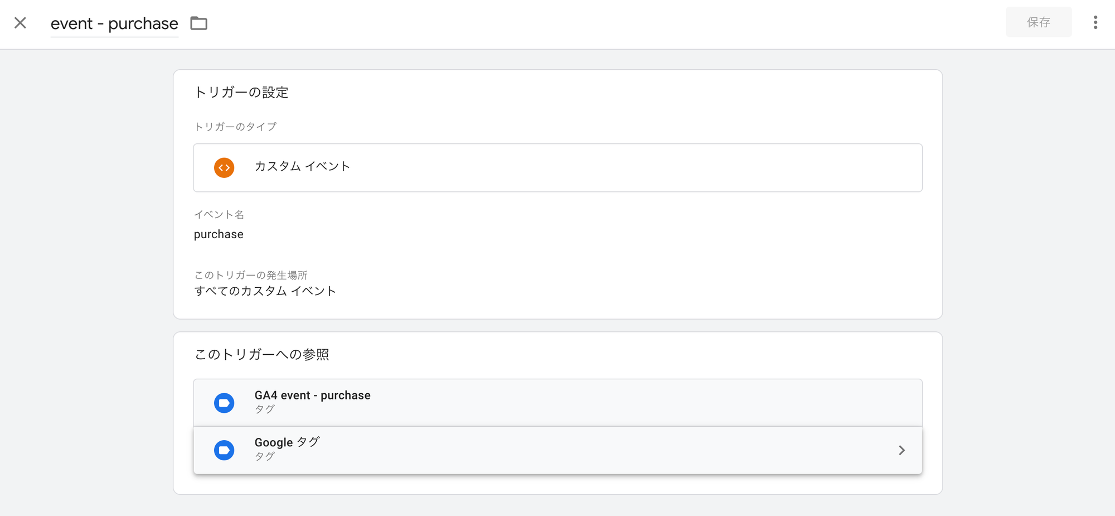Click the blue tag icon for Google タグ
This screenshot has height=516, width=1115.
224,450
